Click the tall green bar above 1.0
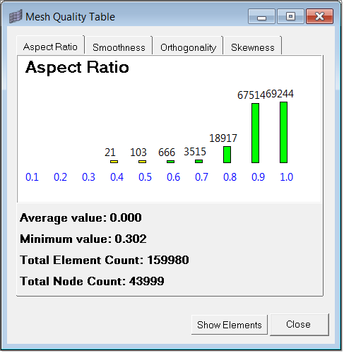This screenshot has height=353, width=344. (x=283, y=132)
